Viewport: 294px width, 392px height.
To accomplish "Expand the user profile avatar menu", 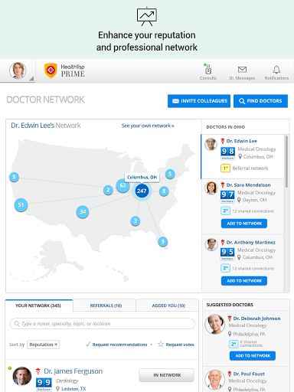I will 18,70.
